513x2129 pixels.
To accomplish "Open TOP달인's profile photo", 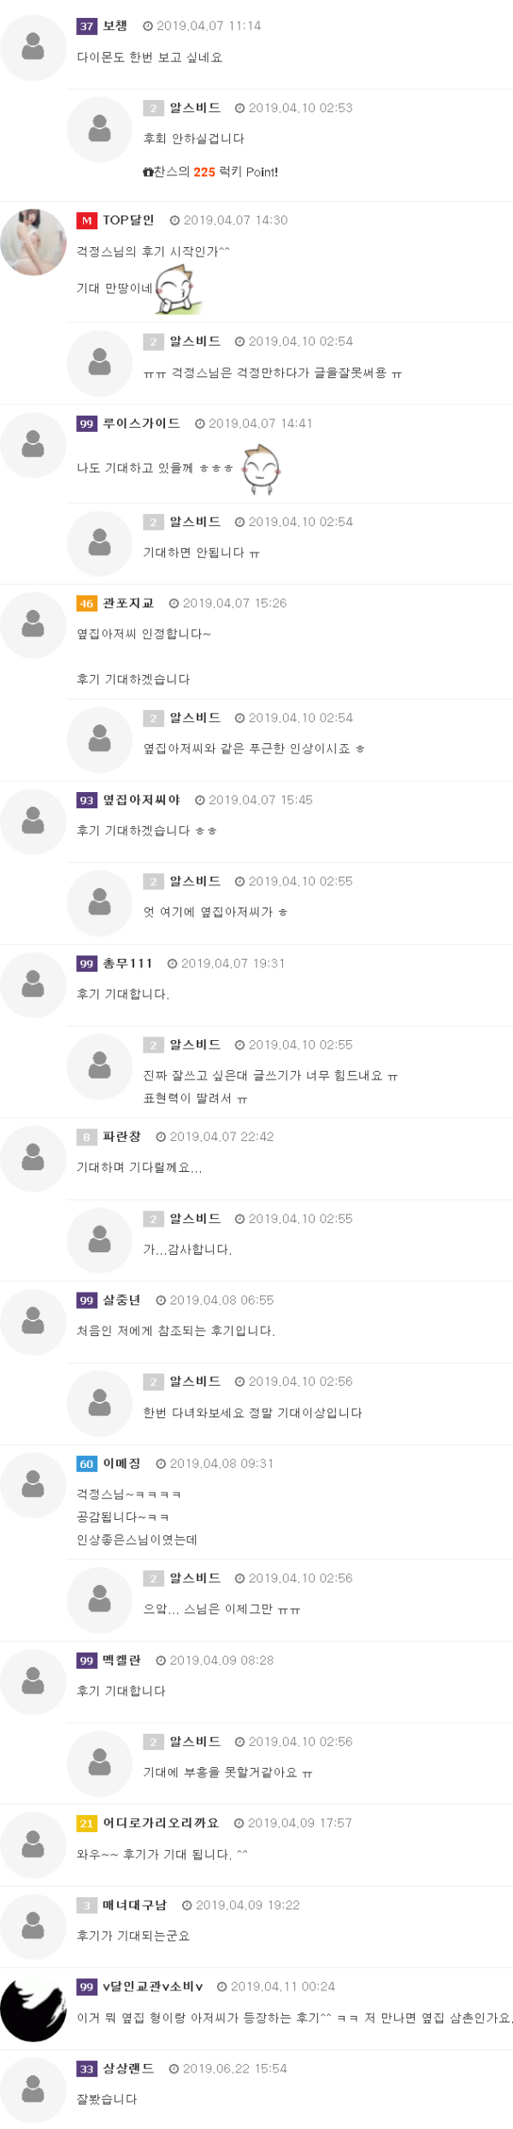I will (32, 242).
